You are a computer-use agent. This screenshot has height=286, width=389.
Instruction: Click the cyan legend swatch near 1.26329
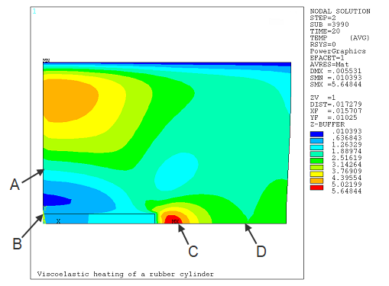[316, 147]
